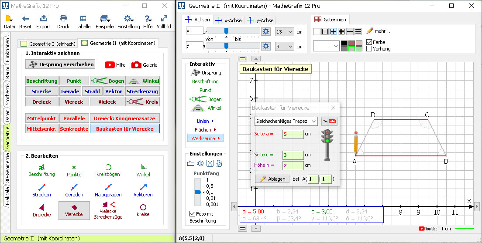Expand the Werkzeuge submenu
482x243 pixels.
pyautogui.click(x=205, y=138)
